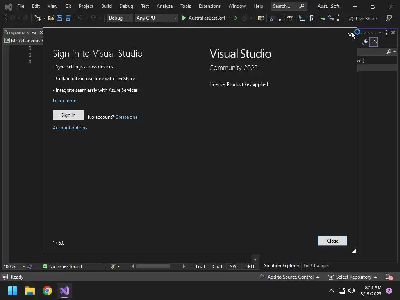The image size is (400, 300).
Task: Click the wrench properties icon in Solution Explorer
Action: point(365,42)
